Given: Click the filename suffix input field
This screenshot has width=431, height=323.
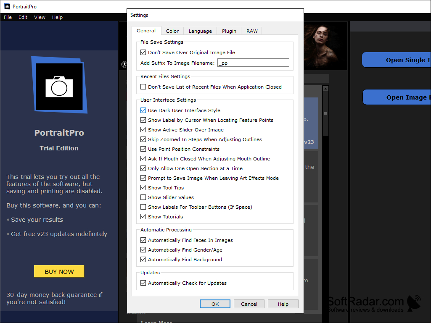Looking at the screenshot, I should click(x=254, y=63).
